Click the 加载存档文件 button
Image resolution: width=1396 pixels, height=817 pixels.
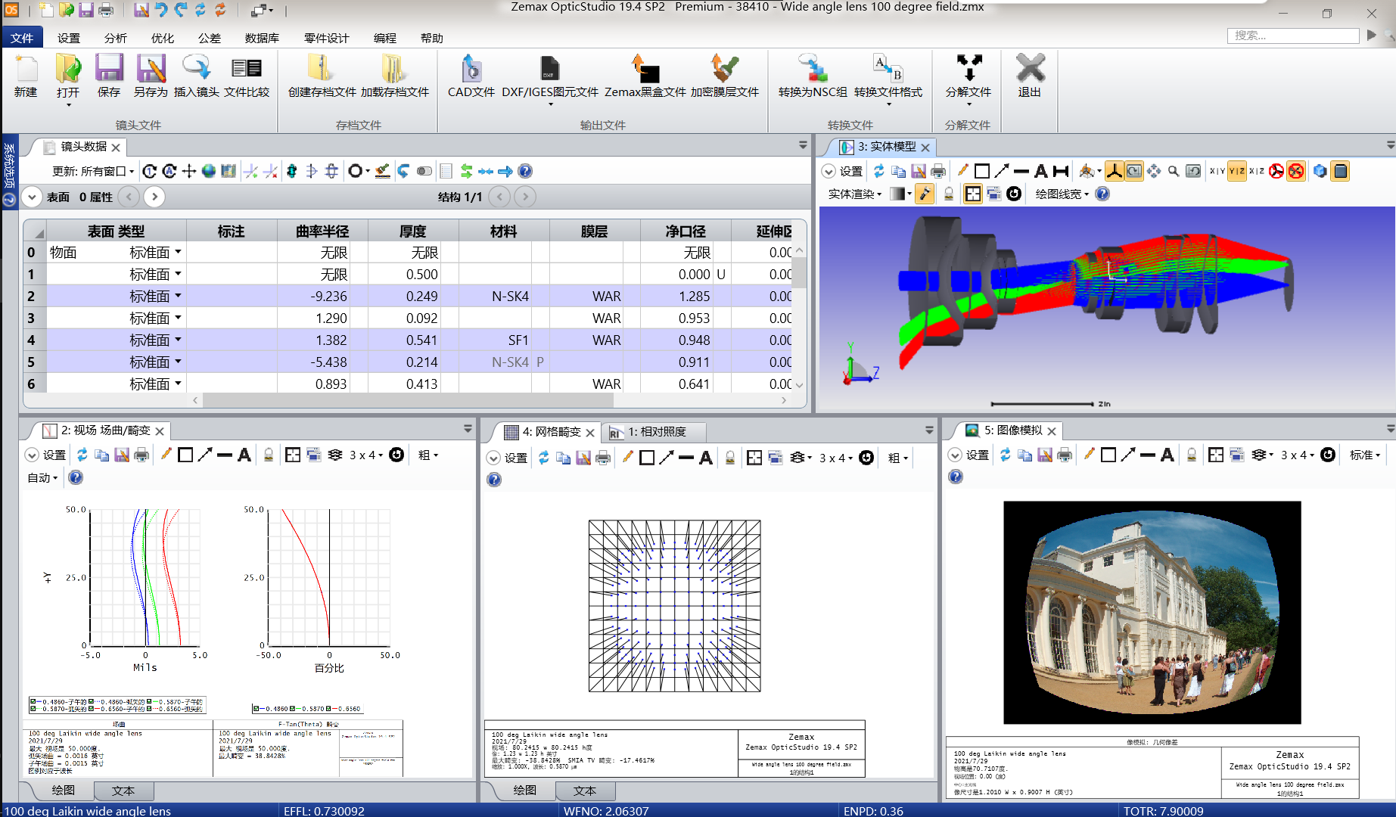[x=394, y=76]
